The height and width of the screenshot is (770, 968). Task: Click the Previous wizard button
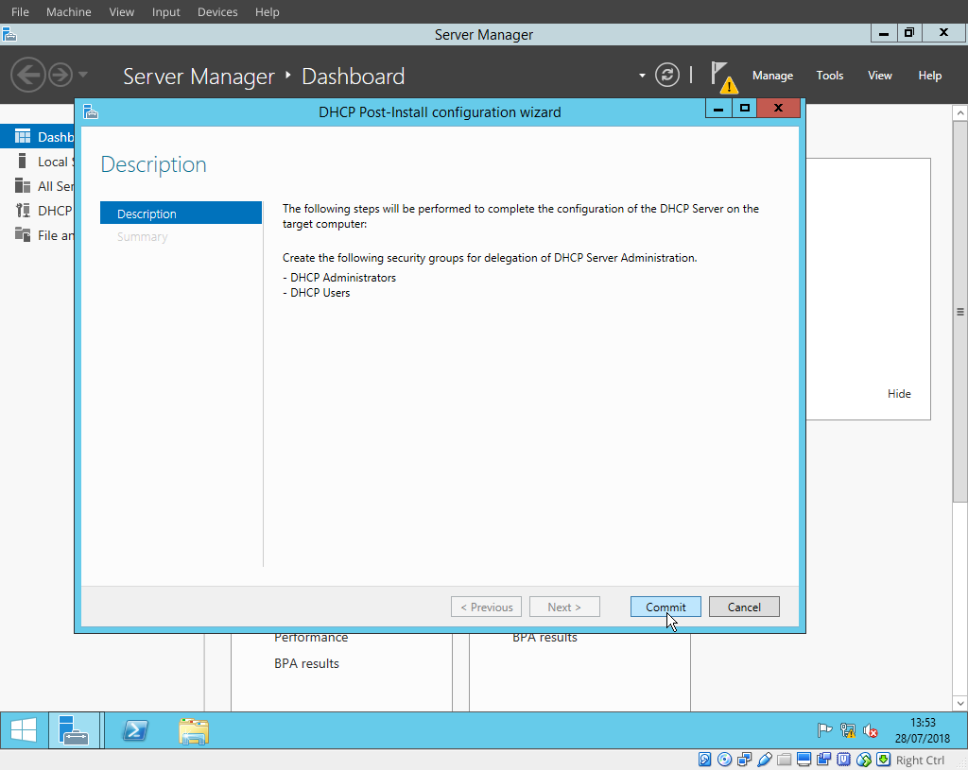[x=487, y=607]
